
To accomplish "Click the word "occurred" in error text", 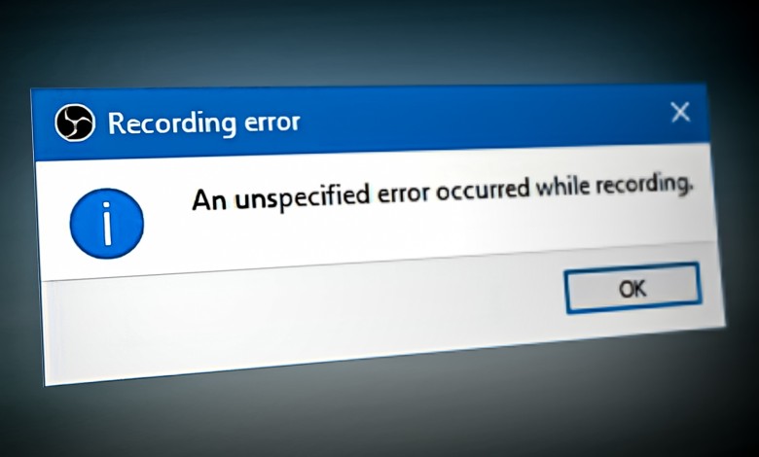I will tap(483, 190).
